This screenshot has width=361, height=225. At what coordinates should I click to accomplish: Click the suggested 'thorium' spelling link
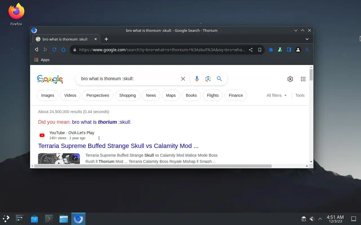(x=102, y=122)
